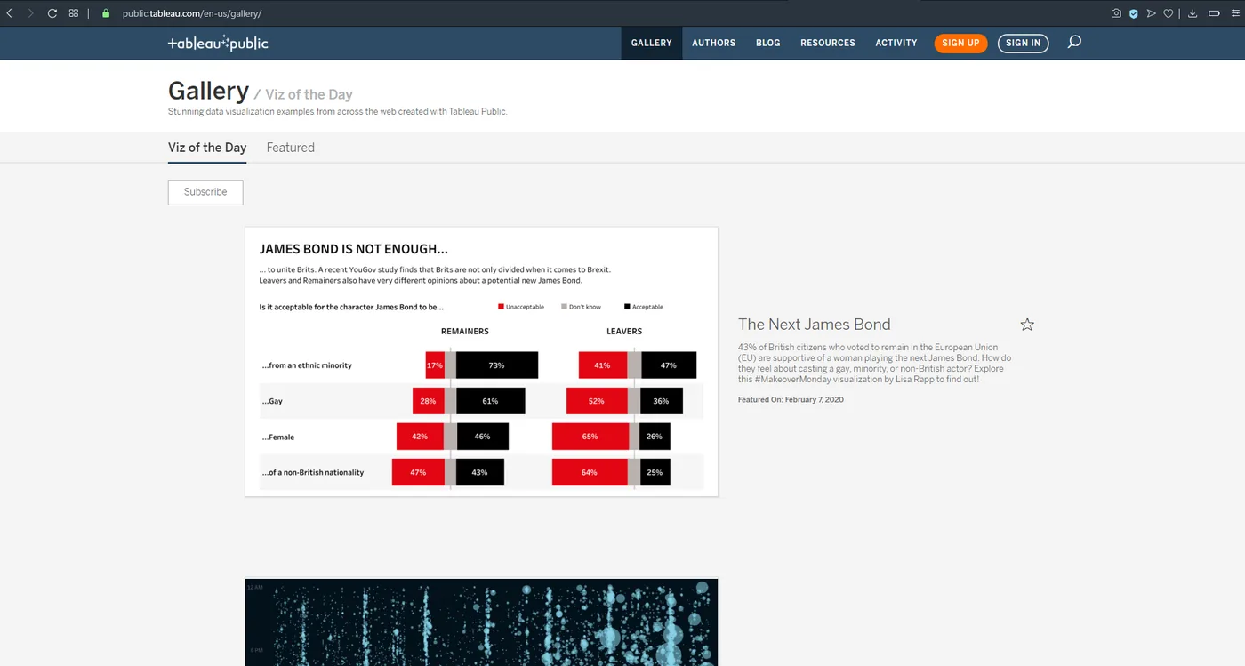The image size is (1245, 666).
Task: Click the blue shield privacy icon
Action: pos(1134,13)
